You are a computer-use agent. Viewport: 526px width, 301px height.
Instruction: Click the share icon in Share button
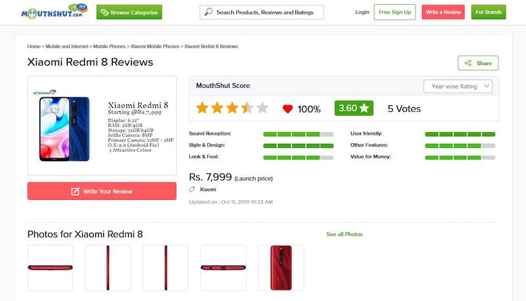click(468, 63)
